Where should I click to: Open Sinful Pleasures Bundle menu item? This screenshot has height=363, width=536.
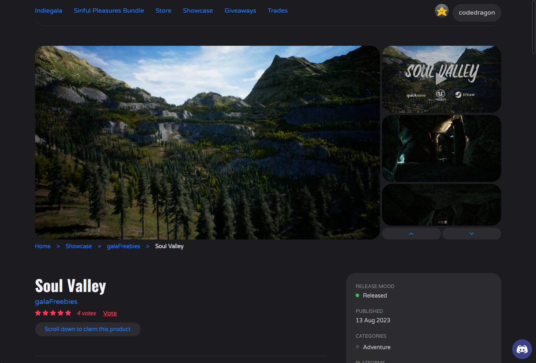(109, 11)
